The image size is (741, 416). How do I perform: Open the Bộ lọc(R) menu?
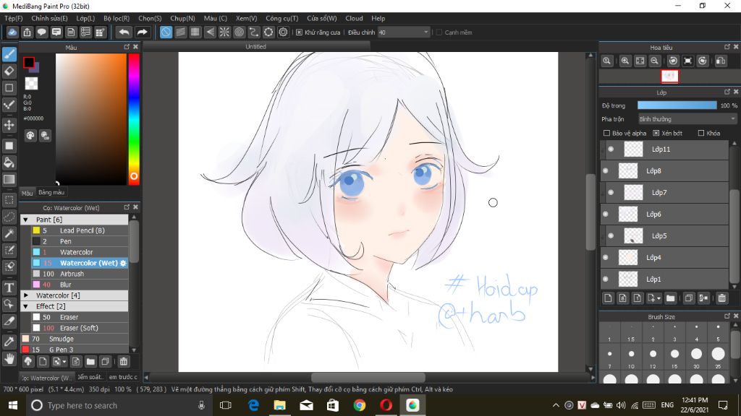click(x=117, y=18)
